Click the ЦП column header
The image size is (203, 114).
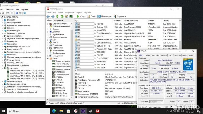[x=77, y=21]
